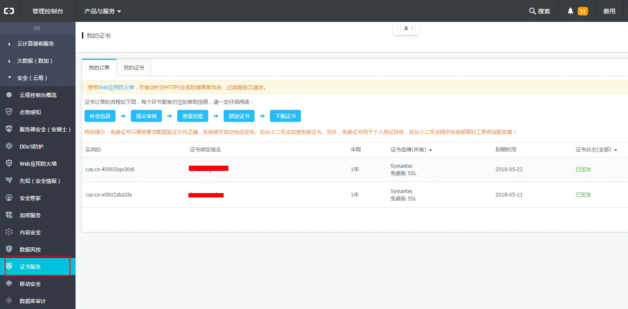Open 搜索 in the top bar
This screenshot has height=309, width=628.
(540, 11)
